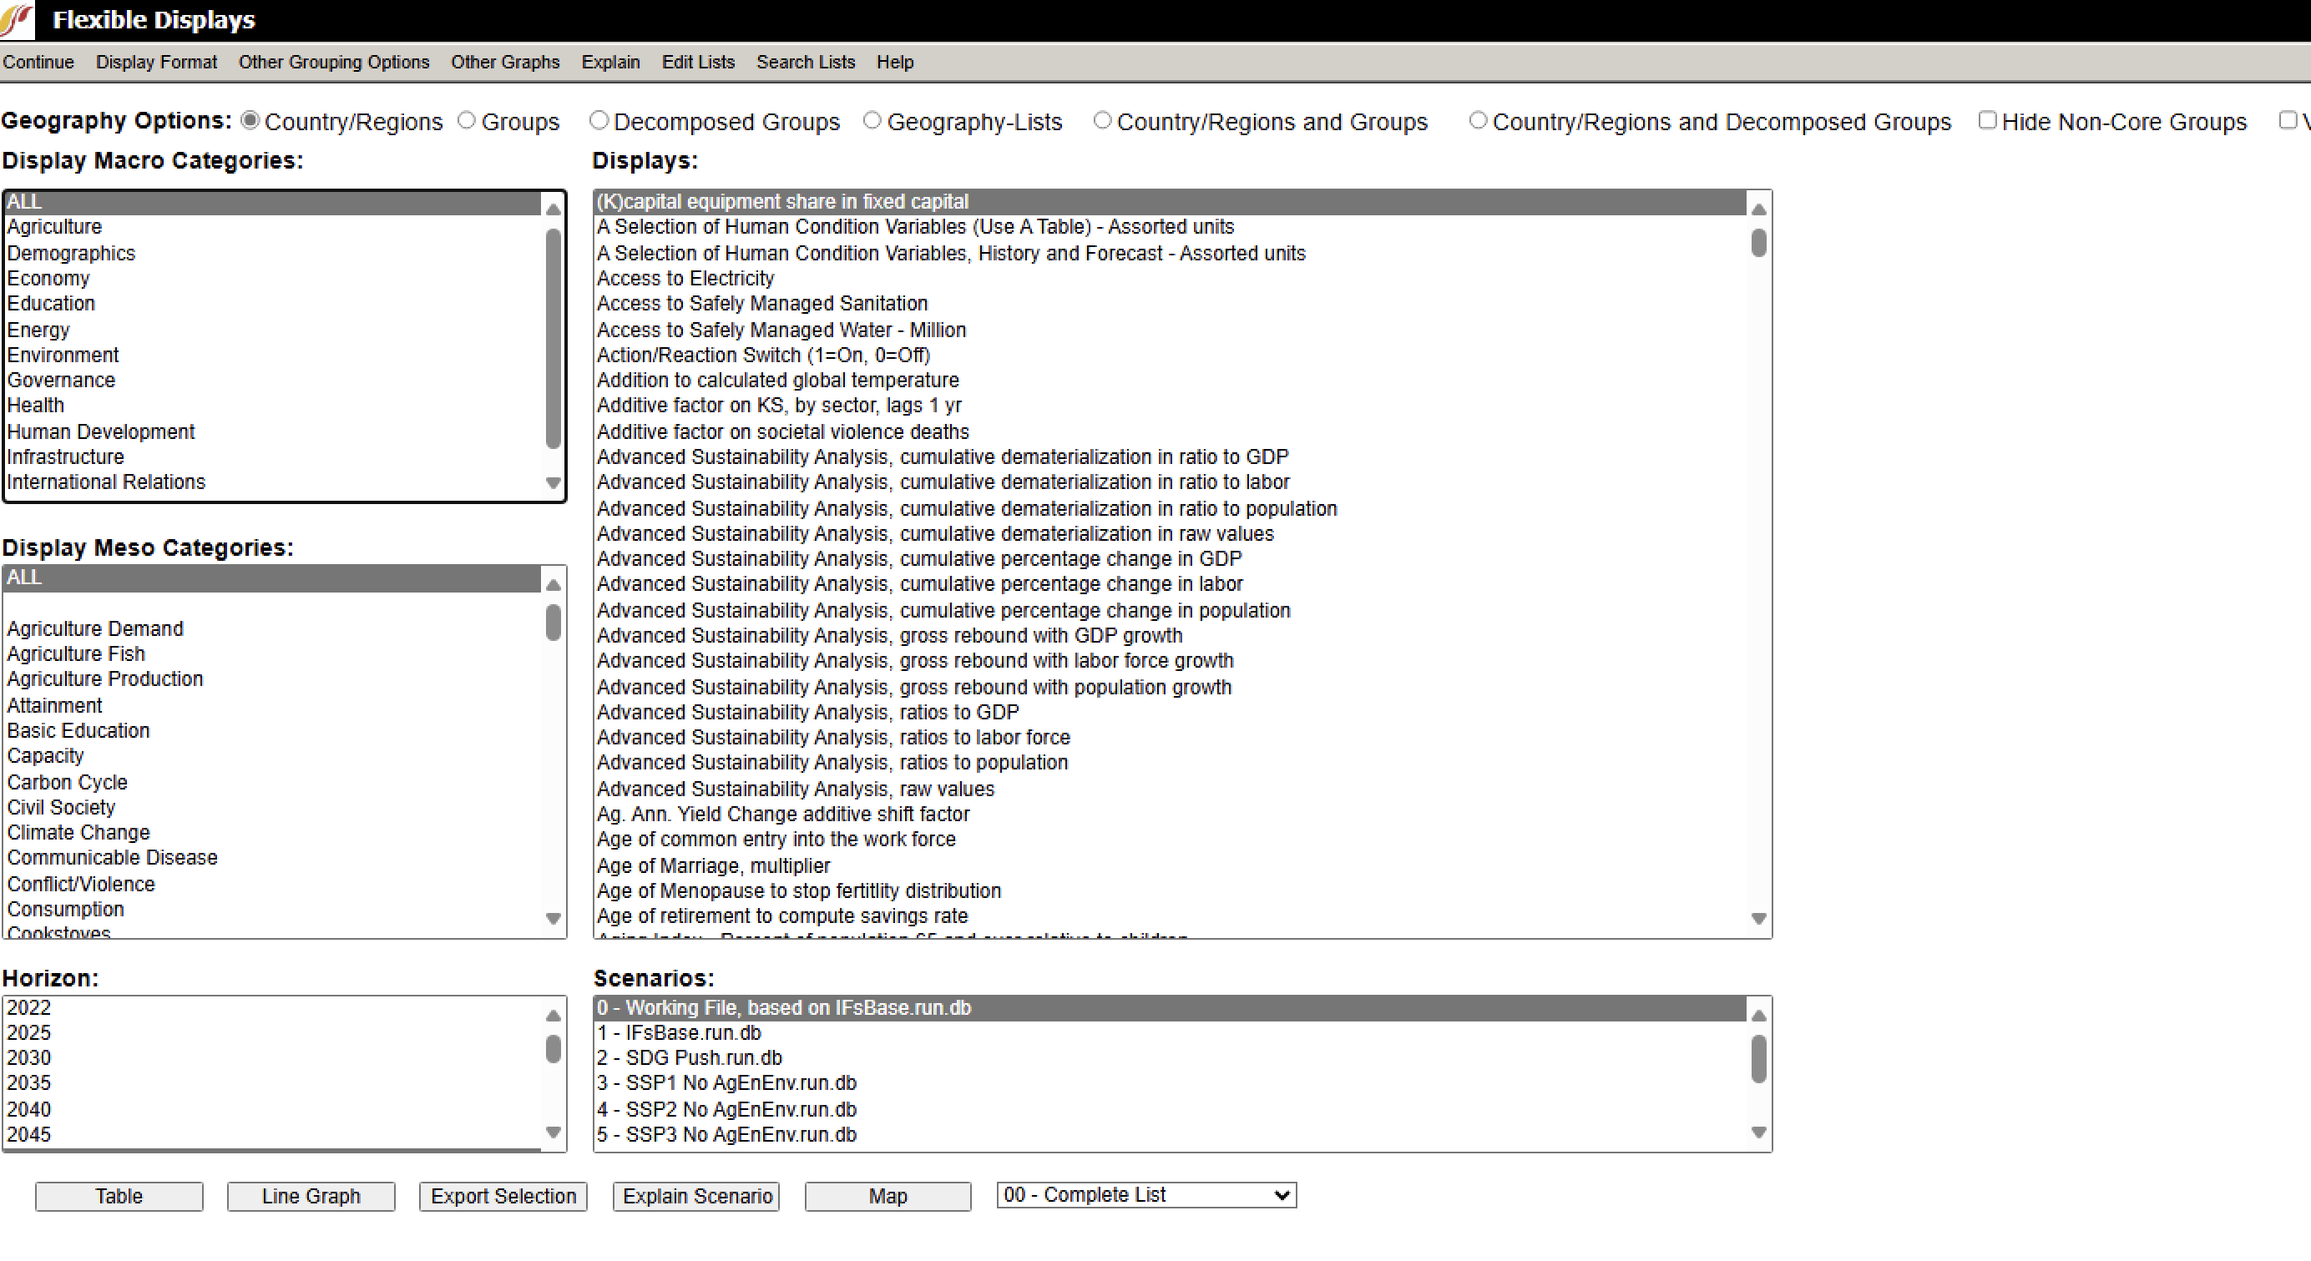Select the Groups geography radio button
Screen dimensions: 2311x1261
tap(467, 120)
